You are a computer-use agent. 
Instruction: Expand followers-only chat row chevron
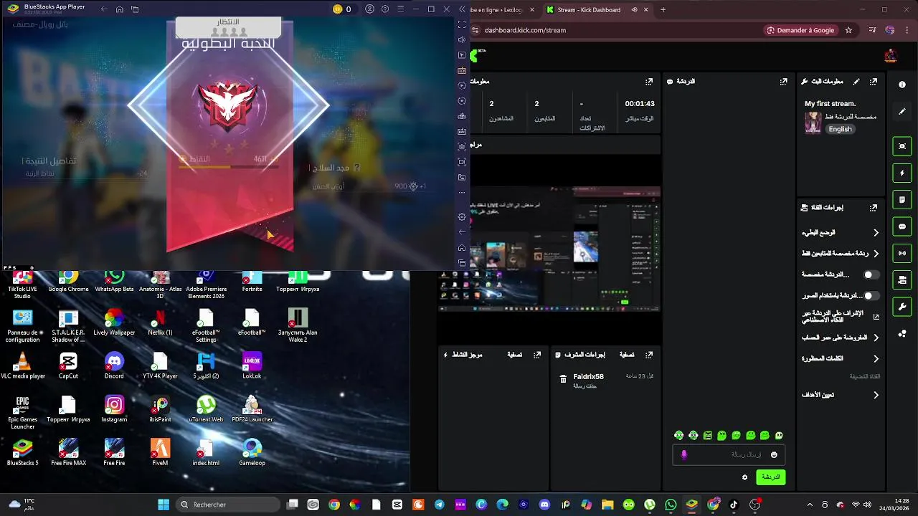[x=876, y=254]
